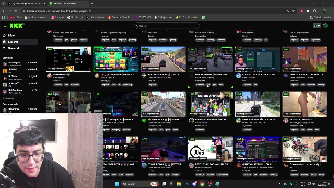Image resolution: width=334 pixels, height=188 pixels.
Task: Bookmark this page with star icon
Action: 293,11
